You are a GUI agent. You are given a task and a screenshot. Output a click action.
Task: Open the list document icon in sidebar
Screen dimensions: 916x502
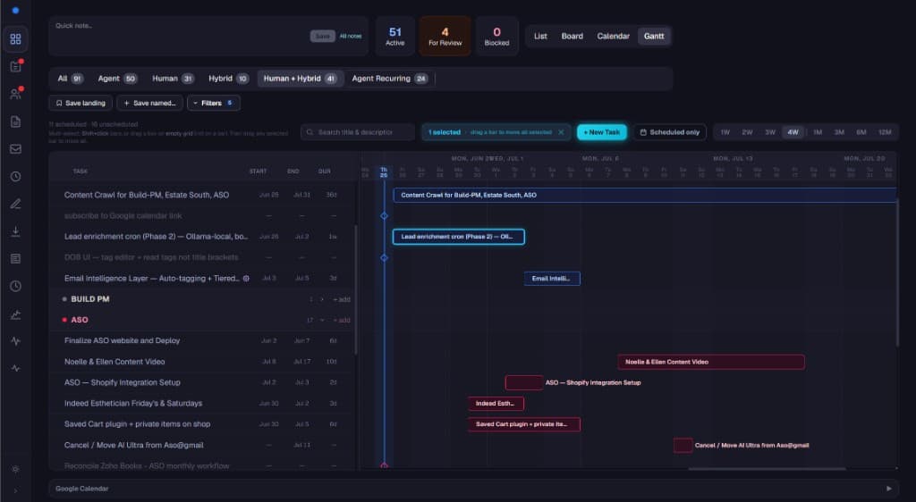[x=16, y=258]
